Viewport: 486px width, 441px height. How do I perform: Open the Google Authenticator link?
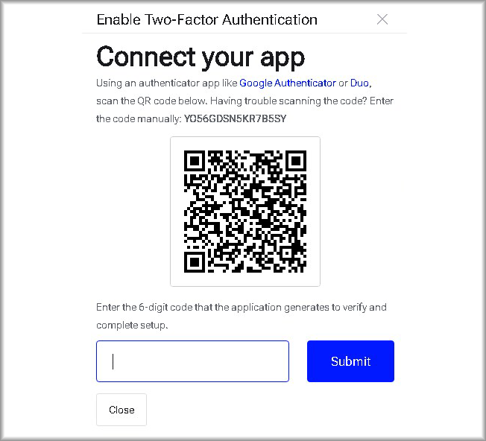[288, 83]
